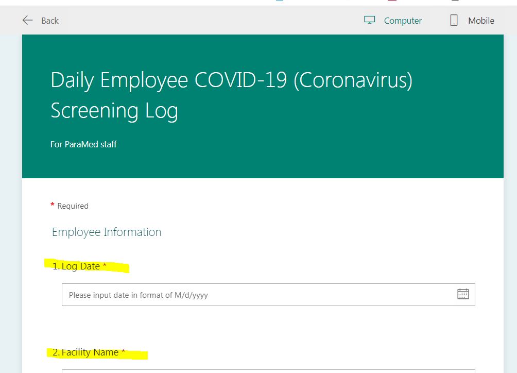Image resolution: width=517 pixels, height=373 pixels.
Task: Click the Back arrow icon
Action: (27, 21)
